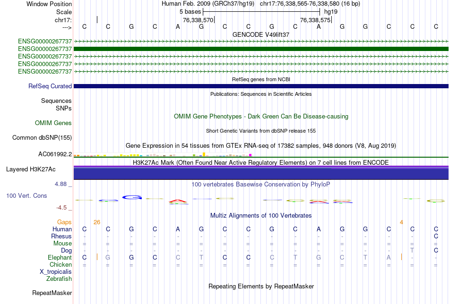The height and width of the screenshot is (304, 449).
Task: Click the tall blue G conservation logo
Action: [x=132, y=197]
